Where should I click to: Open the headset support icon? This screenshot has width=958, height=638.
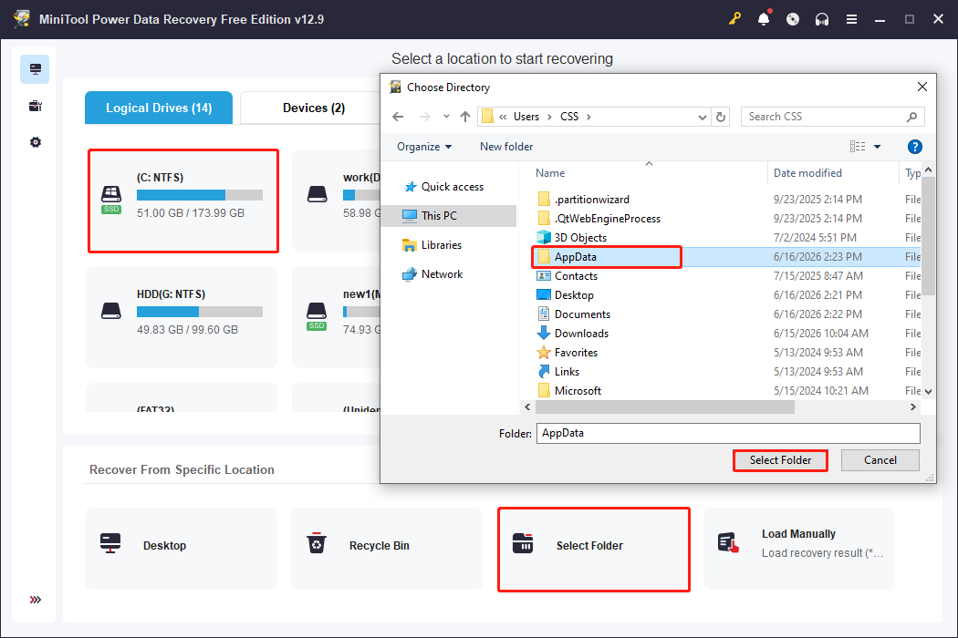click(822, 19)
